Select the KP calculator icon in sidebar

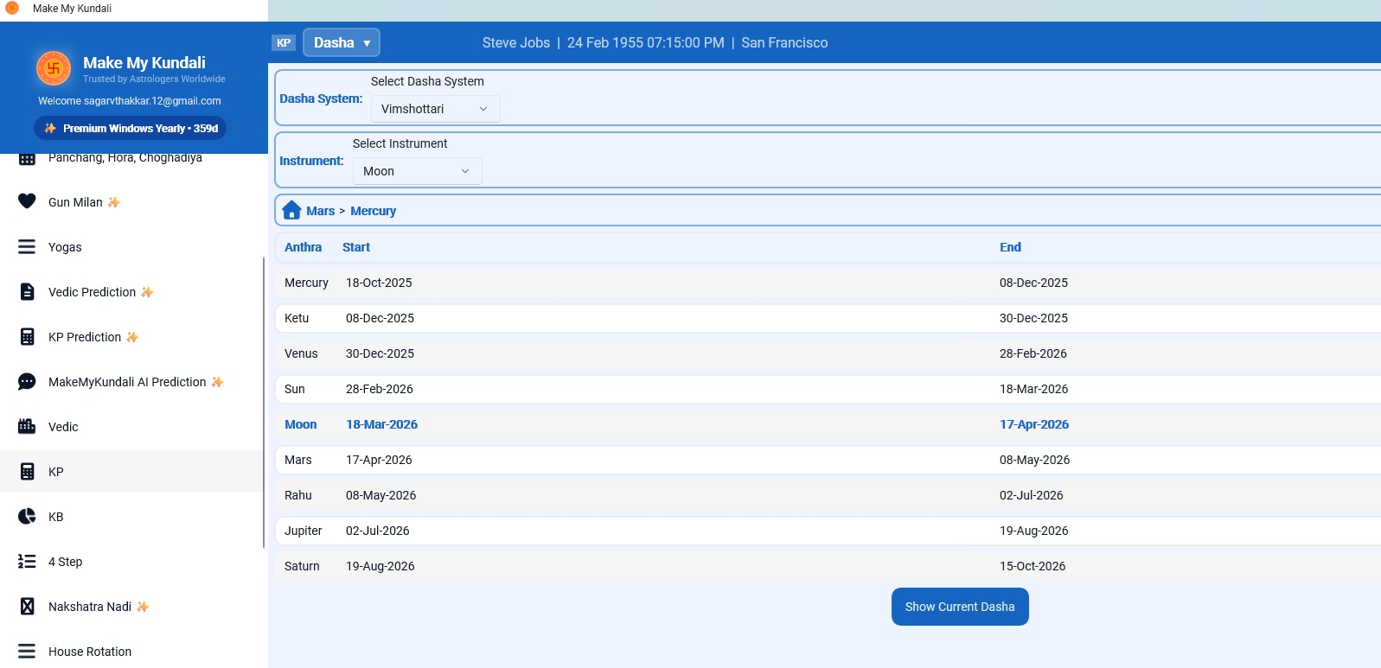[x=27, y=471]
